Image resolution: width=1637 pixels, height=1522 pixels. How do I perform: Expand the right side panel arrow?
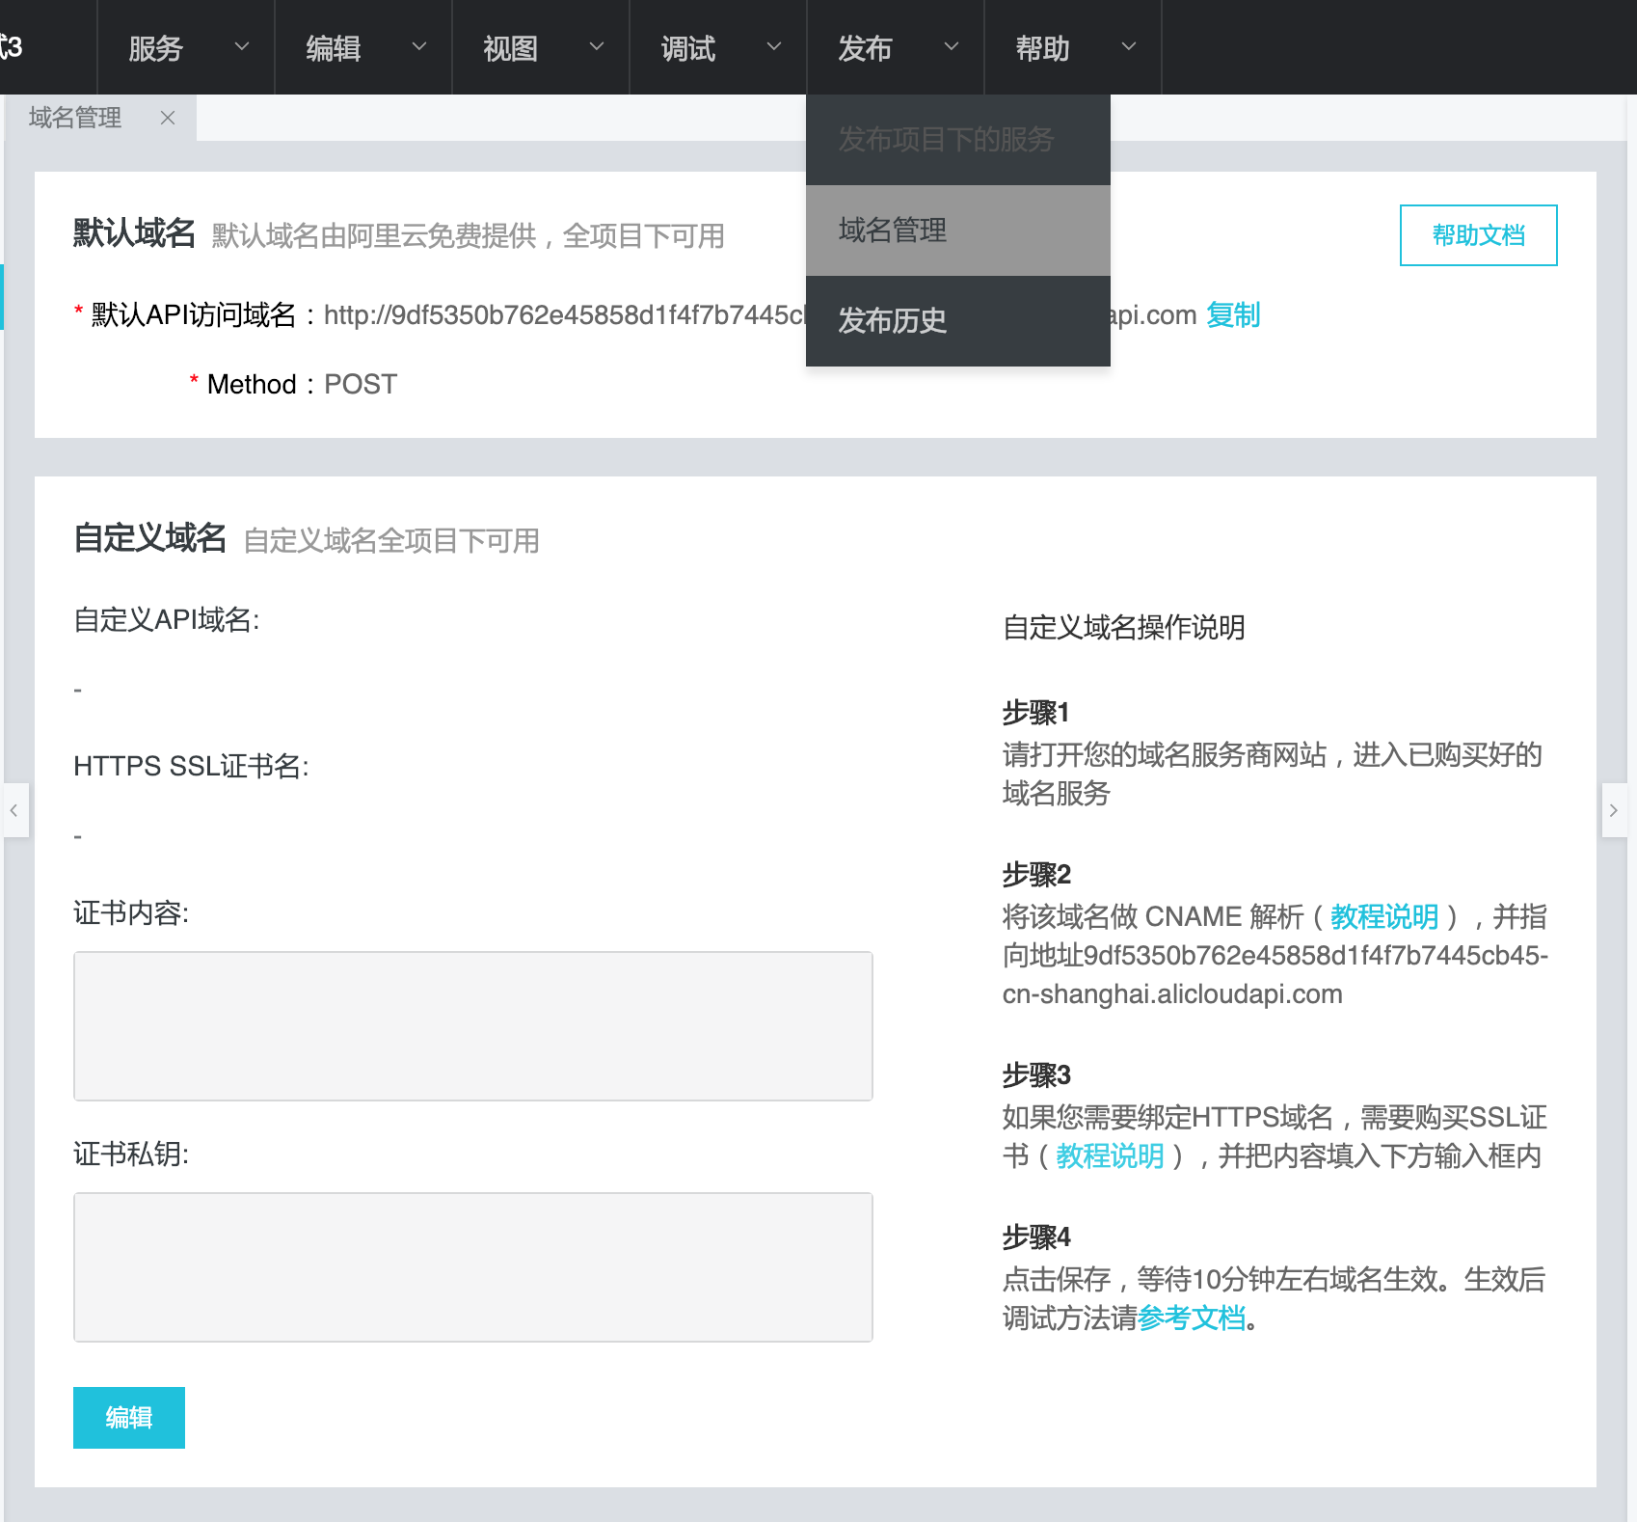click(1614, 810)
